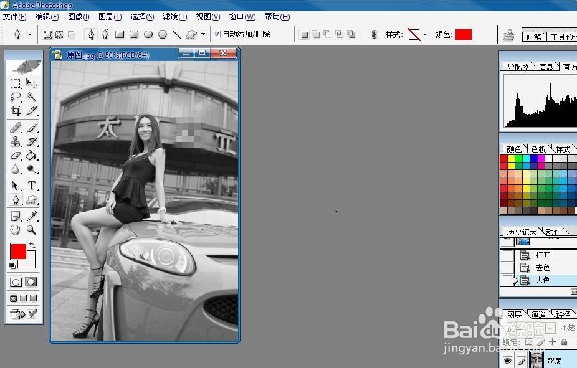
Task: Select the Pen tool in toolbox
Action: [16, 200]
